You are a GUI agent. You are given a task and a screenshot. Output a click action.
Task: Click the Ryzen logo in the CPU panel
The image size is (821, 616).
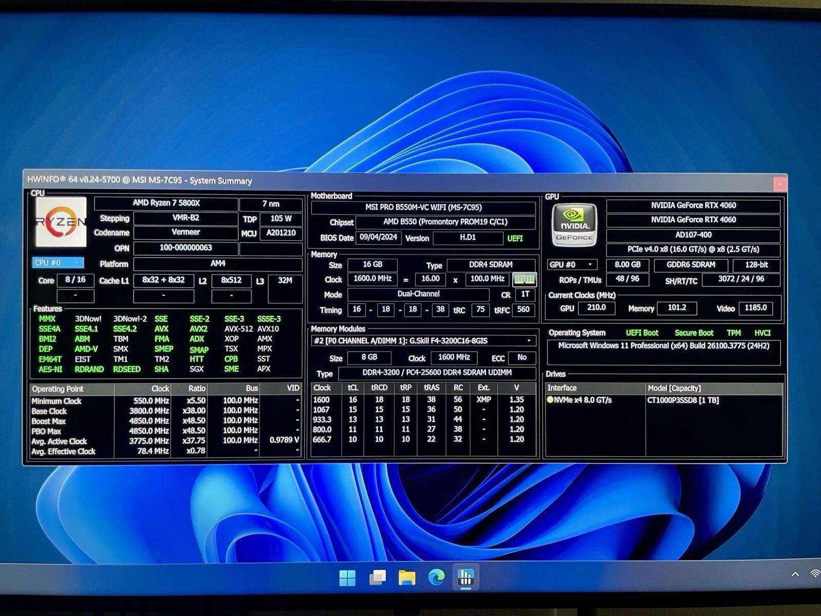(62, 221)
